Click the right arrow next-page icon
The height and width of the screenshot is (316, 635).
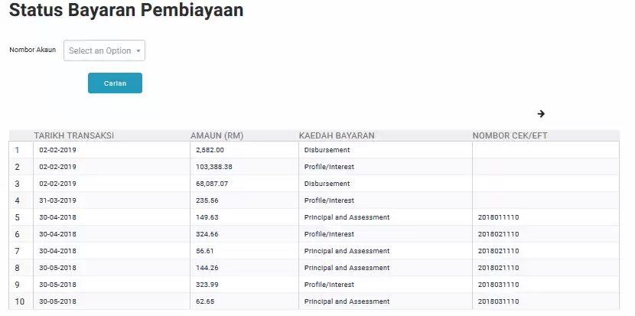[541, 114]
